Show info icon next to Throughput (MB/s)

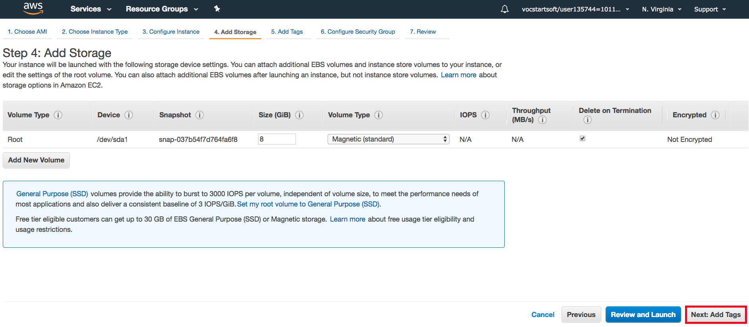tap(542, 120)
